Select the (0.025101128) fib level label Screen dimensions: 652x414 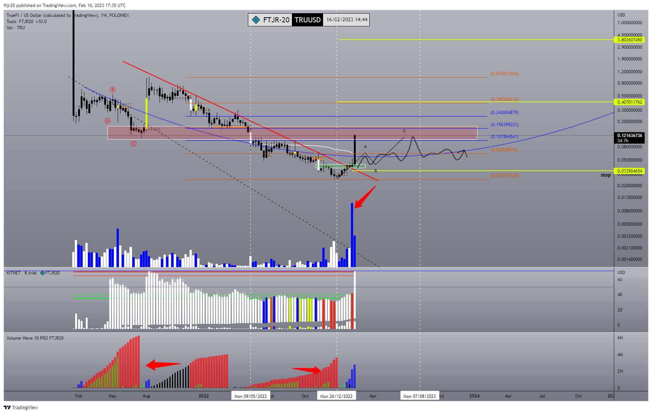click(x=505, y=175)
